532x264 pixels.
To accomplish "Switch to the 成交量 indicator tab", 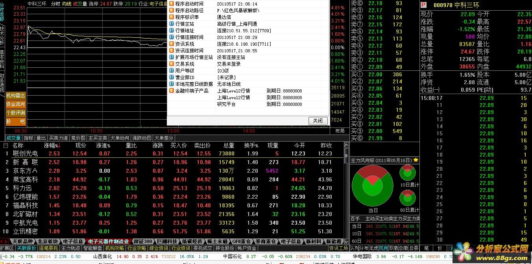I will pos(13,138).
